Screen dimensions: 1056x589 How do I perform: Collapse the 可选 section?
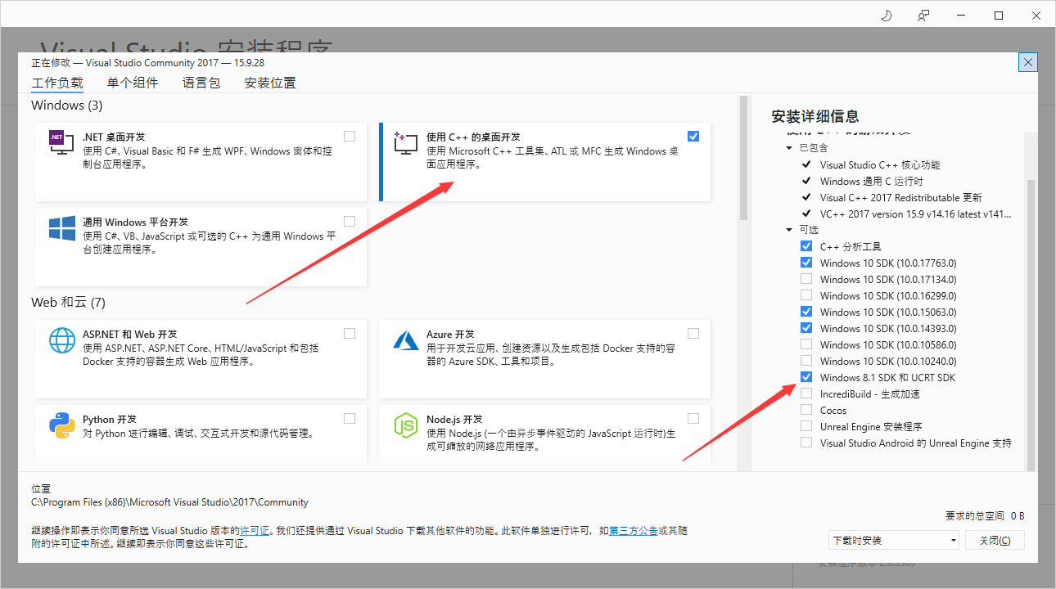[789, 230]
